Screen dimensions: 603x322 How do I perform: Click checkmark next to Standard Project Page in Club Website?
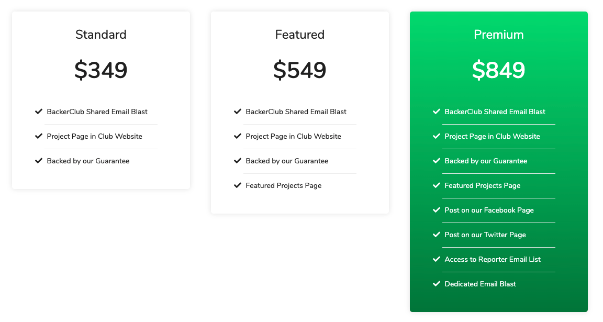[38, 136]
